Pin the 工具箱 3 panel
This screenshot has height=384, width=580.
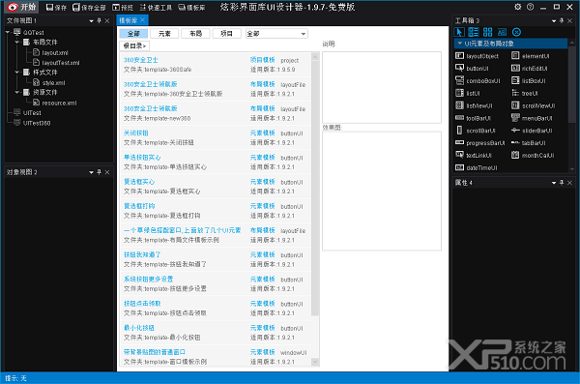562,20
